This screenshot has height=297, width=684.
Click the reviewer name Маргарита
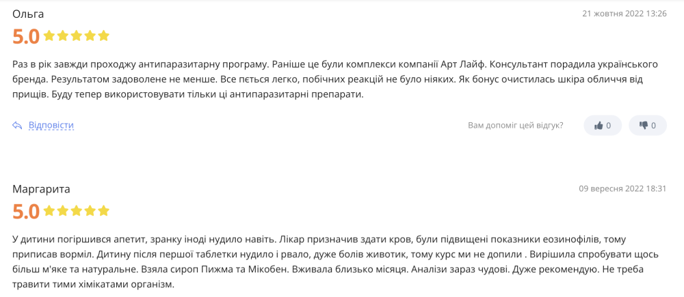pos(41,189)
